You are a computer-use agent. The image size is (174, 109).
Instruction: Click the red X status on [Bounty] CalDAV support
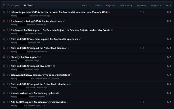[x=40, y=57]
